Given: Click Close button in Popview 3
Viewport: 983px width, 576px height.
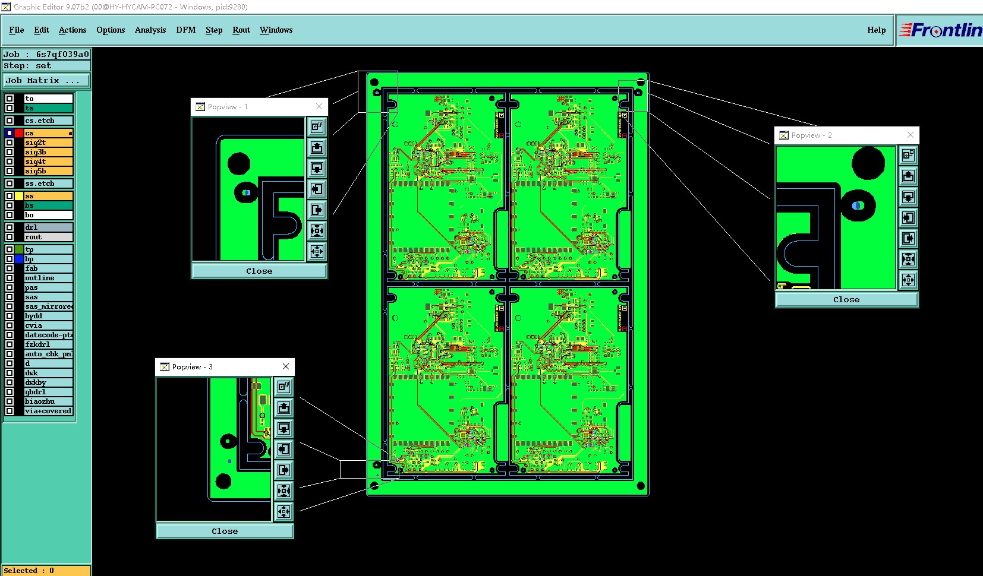Looking at the screenshot, I should [x=225, y=531].
